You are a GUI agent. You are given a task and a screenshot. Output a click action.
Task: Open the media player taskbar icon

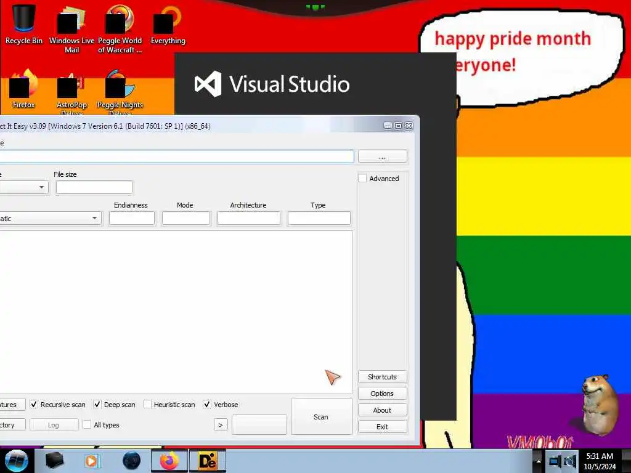click(92, 461)
